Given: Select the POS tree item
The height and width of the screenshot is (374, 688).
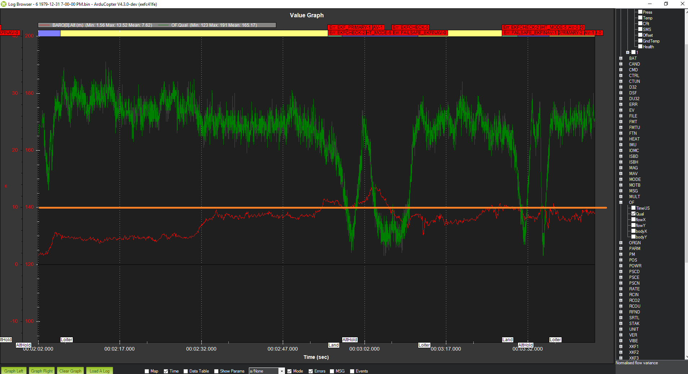Looking at the screenshot, I should pyautogui.click(x=633, y=260).
